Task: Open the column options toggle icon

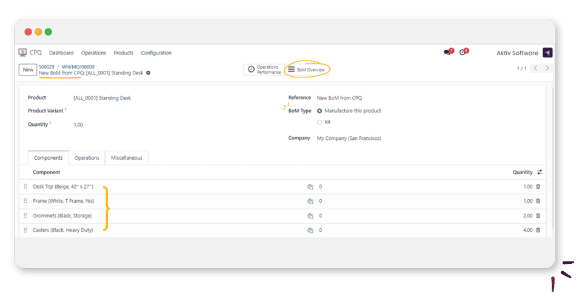Action: pos(540,172)
